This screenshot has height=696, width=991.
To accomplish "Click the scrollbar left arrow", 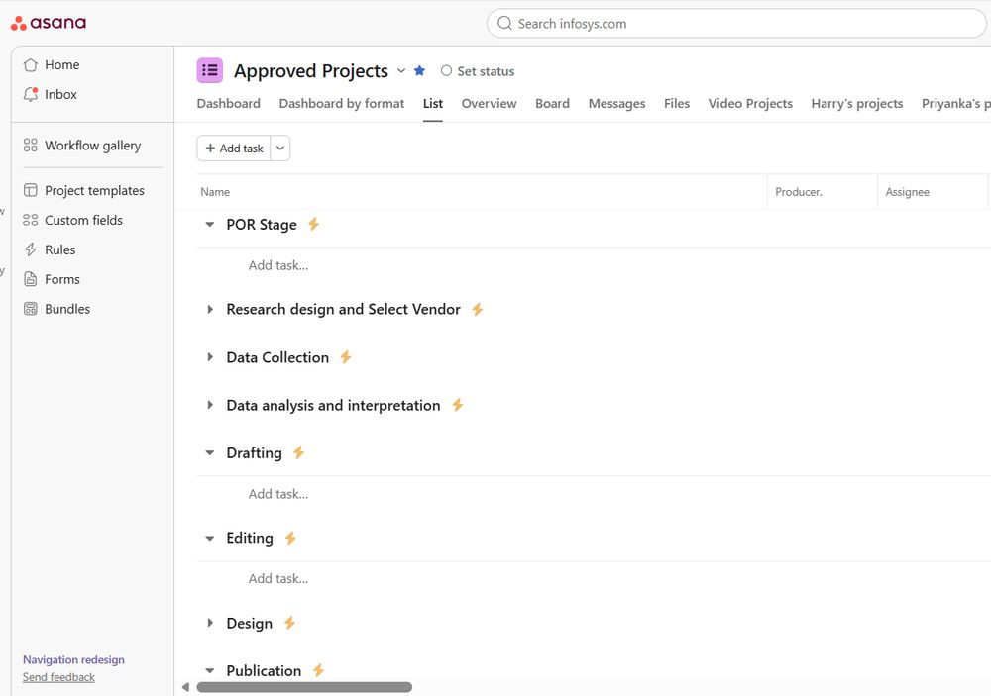I will [x=186, y=687].
